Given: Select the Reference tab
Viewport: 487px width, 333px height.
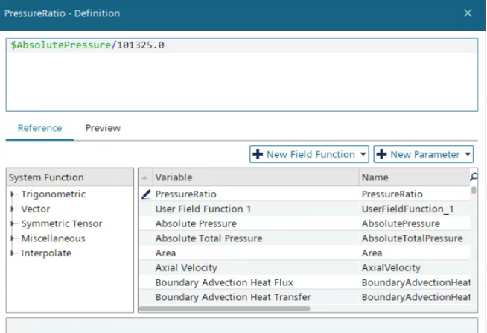Looking at the screenshot, I should point(39,128).
